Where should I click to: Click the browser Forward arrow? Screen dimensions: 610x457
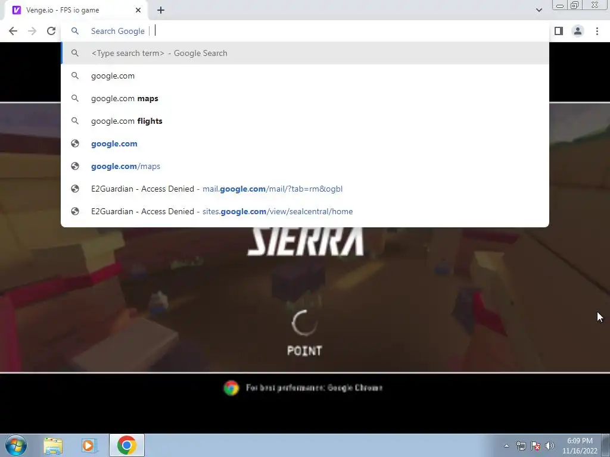[32, 31]
